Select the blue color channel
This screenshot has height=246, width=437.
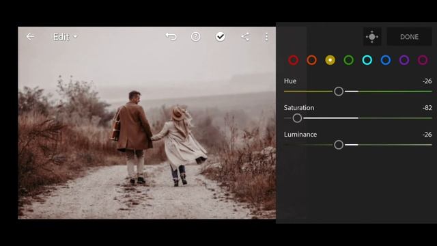386,60
